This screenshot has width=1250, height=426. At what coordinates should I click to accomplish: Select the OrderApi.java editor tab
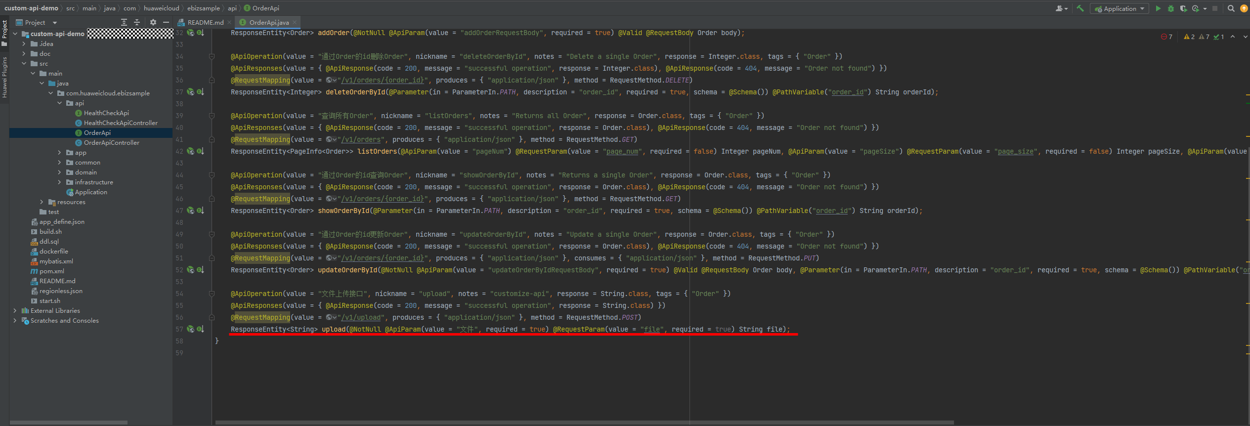click(267, 22)
